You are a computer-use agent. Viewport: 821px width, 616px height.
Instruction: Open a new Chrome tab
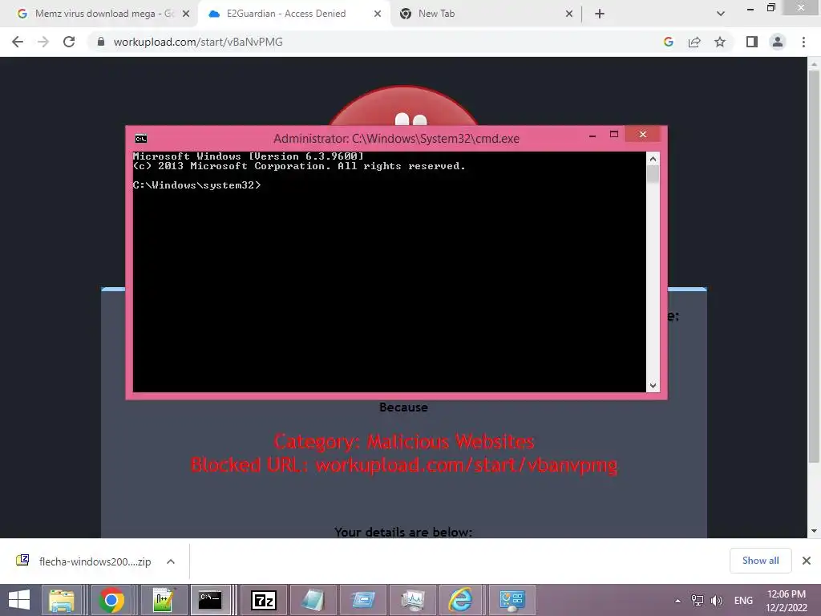point(600,14)
